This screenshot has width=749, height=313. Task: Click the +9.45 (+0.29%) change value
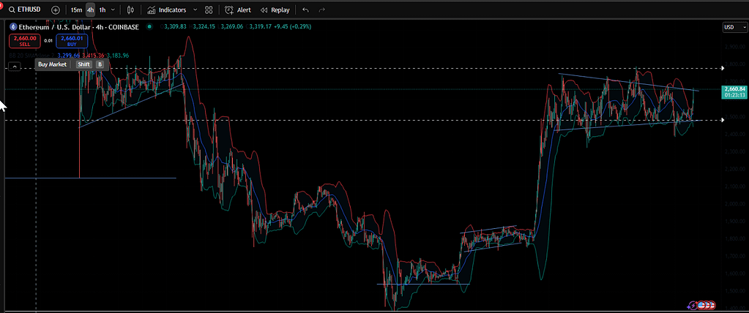pyautogui.click(x=293, y=27)
